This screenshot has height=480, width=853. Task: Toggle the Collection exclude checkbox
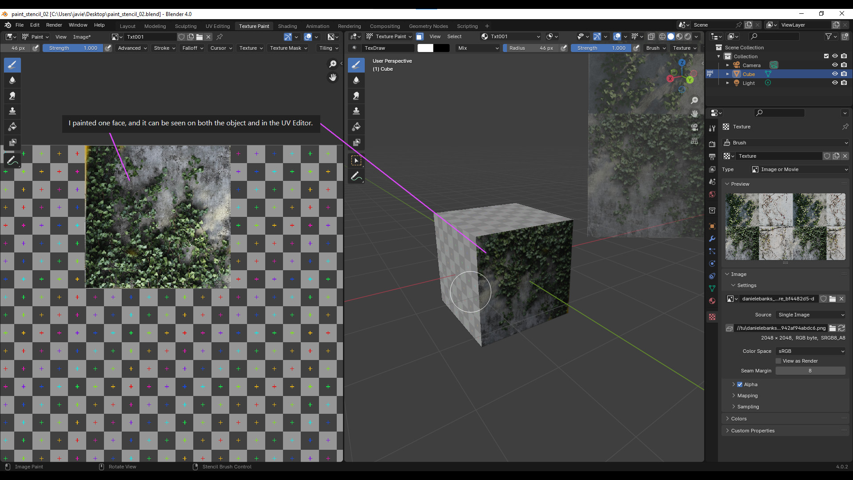click(826, 56)
